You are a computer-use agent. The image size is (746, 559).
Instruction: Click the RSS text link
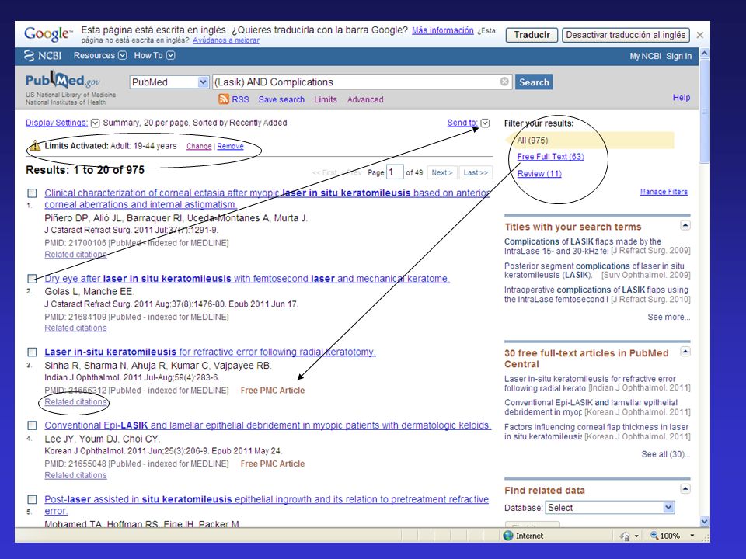coord(240,99)
